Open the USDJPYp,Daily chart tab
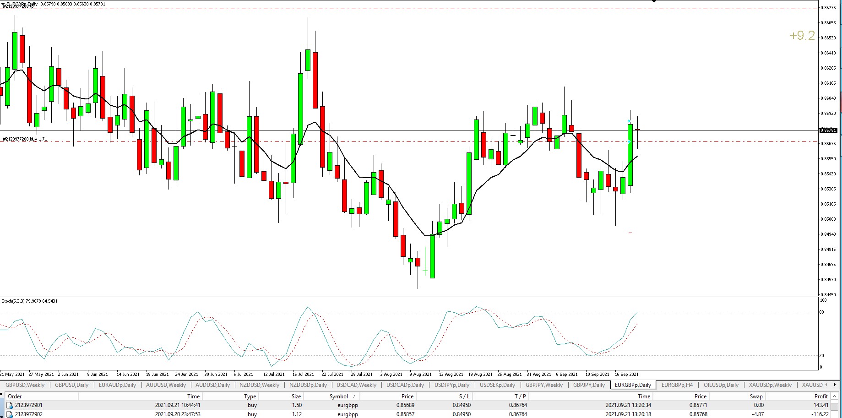The width and height of the screenshot is (842, 418). click(451, 385)
